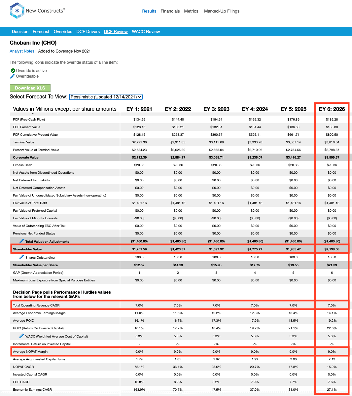352x396 pixels.
Task: Click the Overrideable pencil legend icon
Action: click(12, 76)
